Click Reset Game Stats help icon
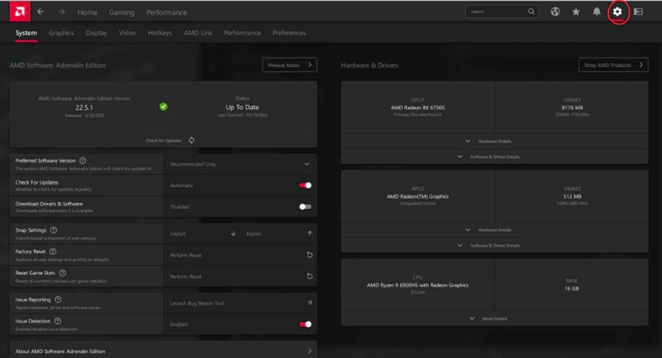Image resolution: width=662 pixels, height=358 pixels. coord(62,273)
